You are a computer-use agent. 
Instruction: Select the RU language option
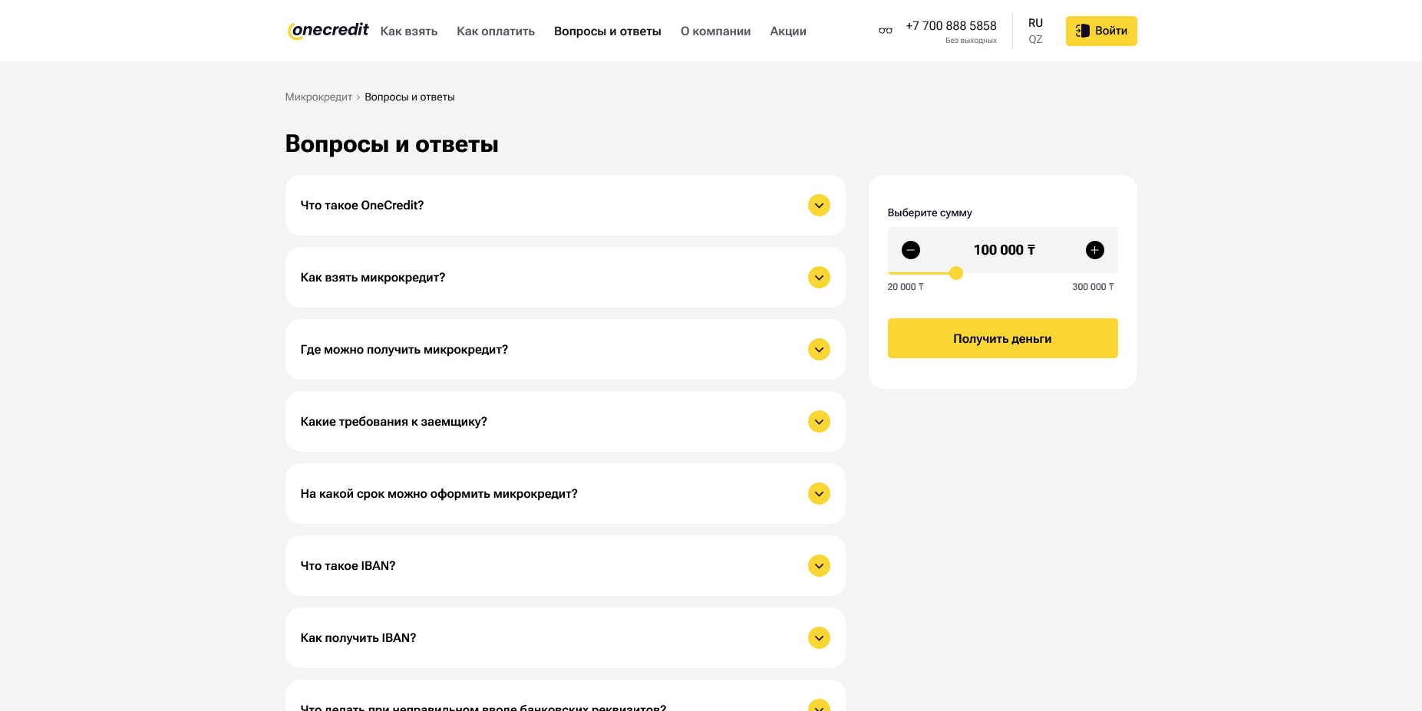click(1035, 23)
